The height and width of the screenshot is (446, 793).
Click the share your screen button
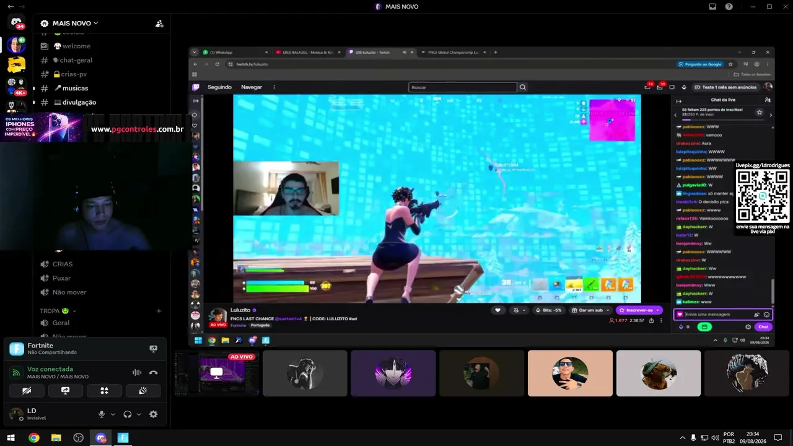pyautogui.click(x=65, y=391)
